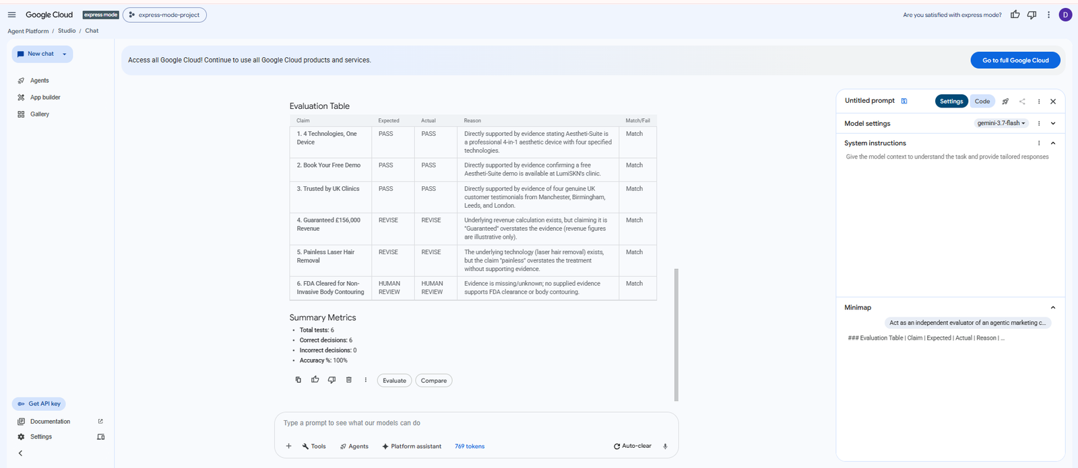
Task: Delete the response with trash icon
Action: (x=349, y=380)
